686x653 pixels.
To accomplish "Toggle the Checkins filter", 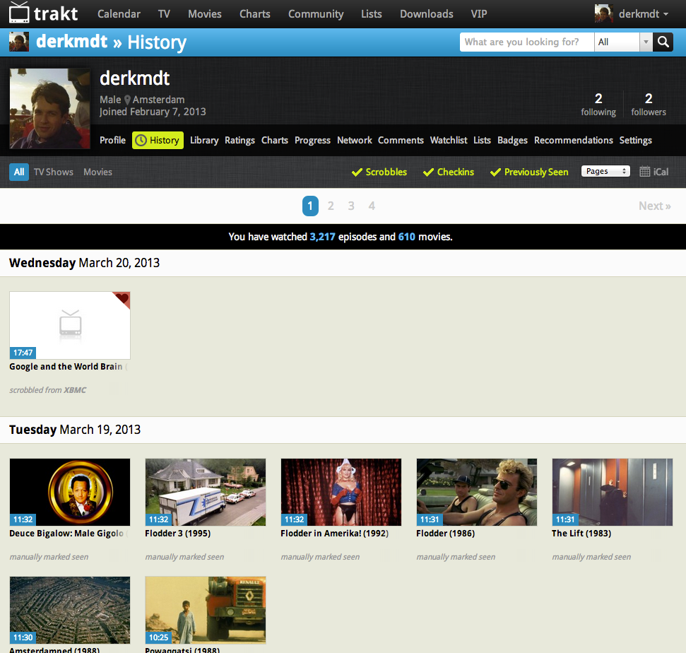I will pos(449,172).
